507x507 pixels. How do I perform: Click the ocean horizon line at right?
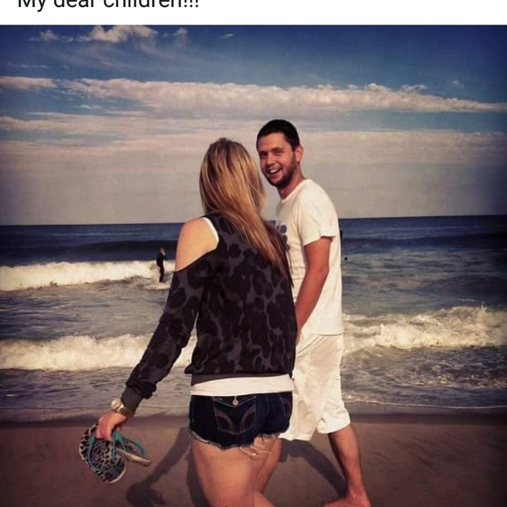click(424, 217)
